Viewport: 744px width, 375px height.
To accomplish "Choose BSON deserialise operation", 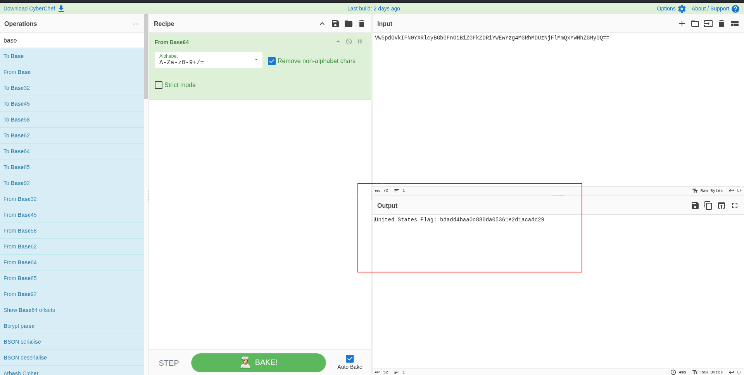I will click(x=72, y=358).
